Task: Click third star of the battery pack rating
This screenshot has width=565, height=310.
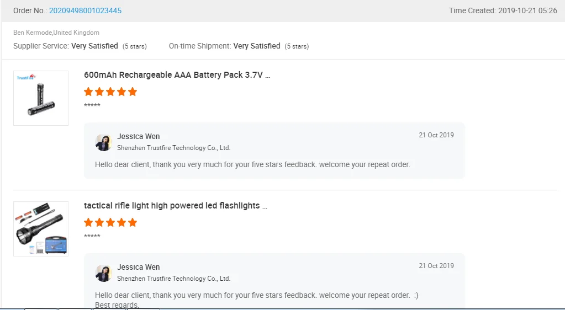Action: coord(110,92)
